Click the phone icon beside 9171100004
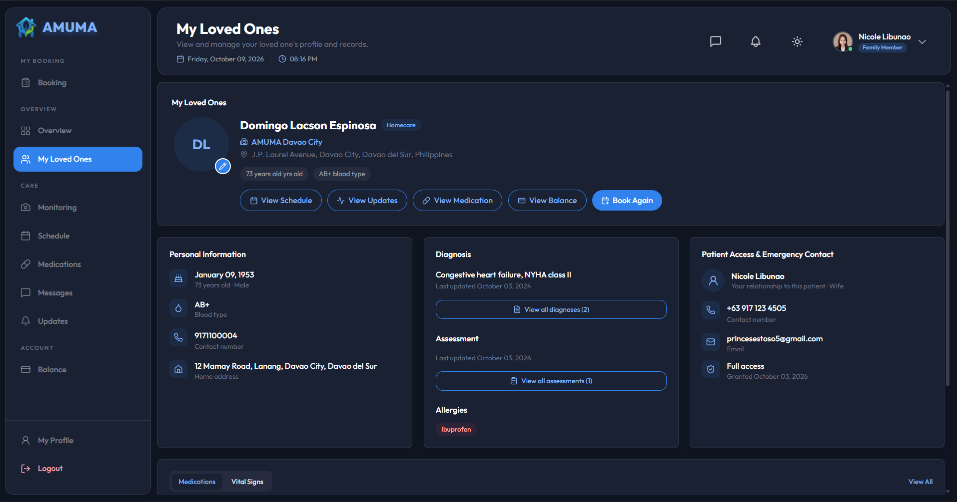Screen dimensions: 957x502 pos(178,338)
